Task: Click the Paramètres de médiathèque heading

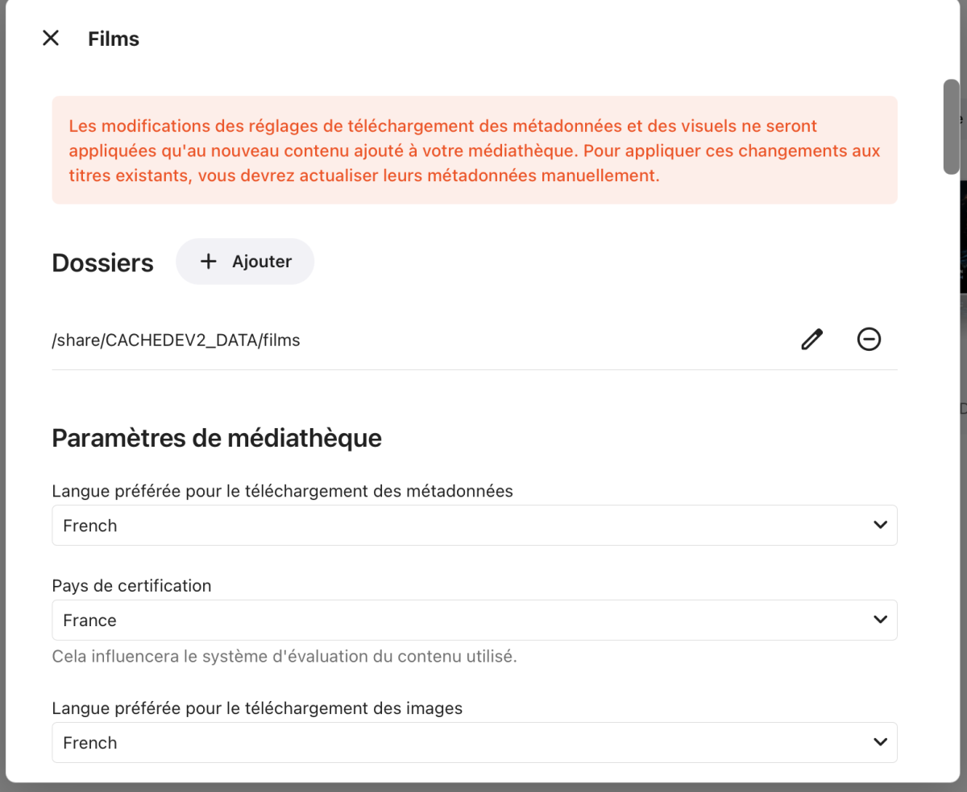Action: click(217, 438)
